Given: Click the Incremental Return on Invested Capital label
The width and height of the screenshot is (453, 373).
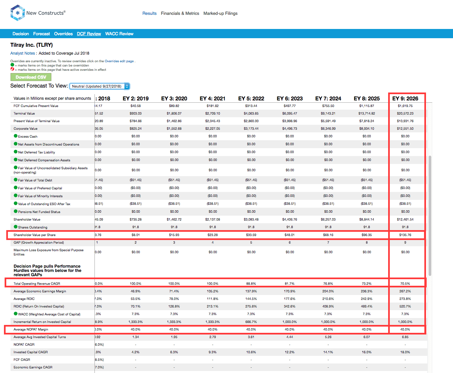Looking at the screenshot, I should [42, 322].
